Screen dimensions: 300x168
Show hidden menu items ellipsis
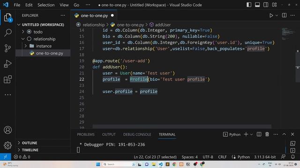(88, 5)
